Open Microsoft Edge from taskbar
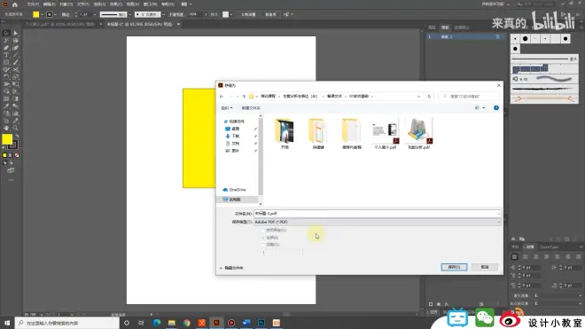585x329 pixels. [x=157, y=323]
